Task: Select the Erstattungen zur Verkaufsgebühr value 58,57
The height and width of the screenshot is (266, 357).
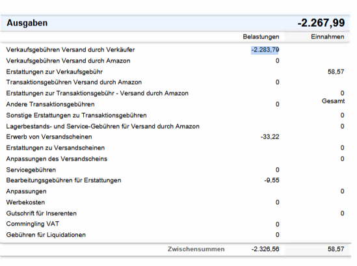Action: pos(336,72)
